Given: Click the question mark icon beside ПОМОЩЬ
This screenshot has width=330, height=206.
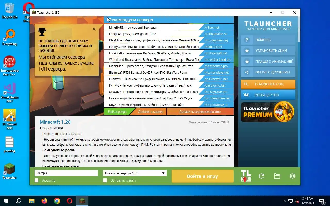Looking at the screenshot, I should (x=247, y=40).
